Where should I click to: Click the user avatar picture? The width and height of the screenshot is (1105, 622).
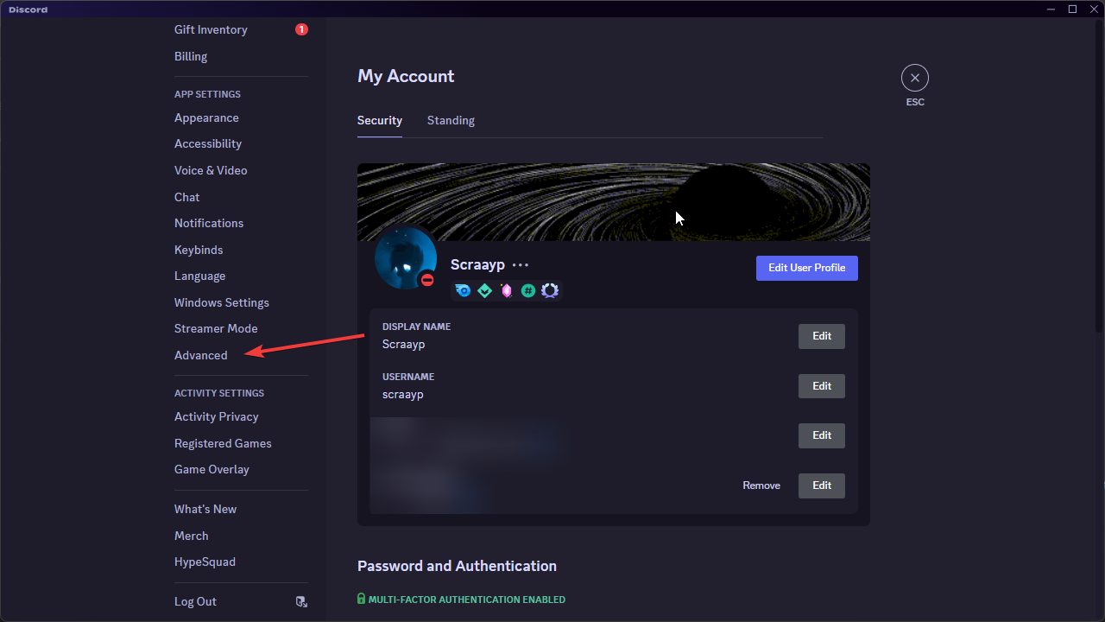pos(406,258)
